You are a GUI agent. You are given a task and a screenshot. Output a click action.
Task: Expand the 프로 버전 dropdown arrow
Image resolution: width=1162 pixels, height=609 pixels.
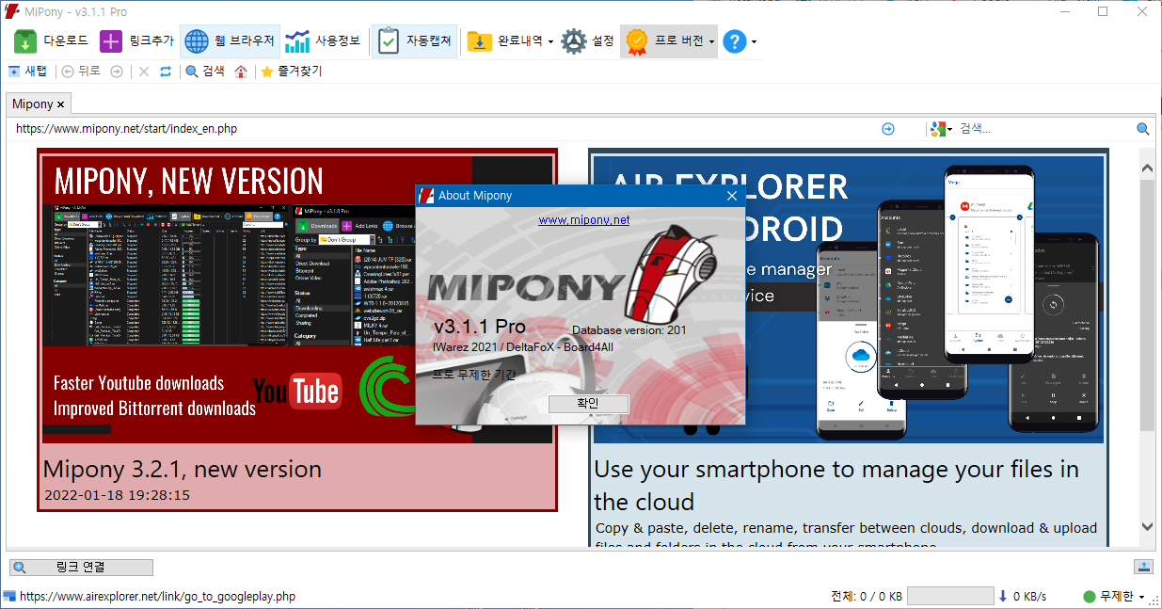(x=711, y=42)
